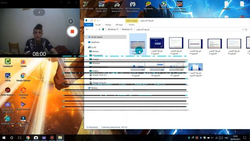This screenshot has height=141, width=250.
Task: Open the taskbar clock and date
Action: (235, 138)
